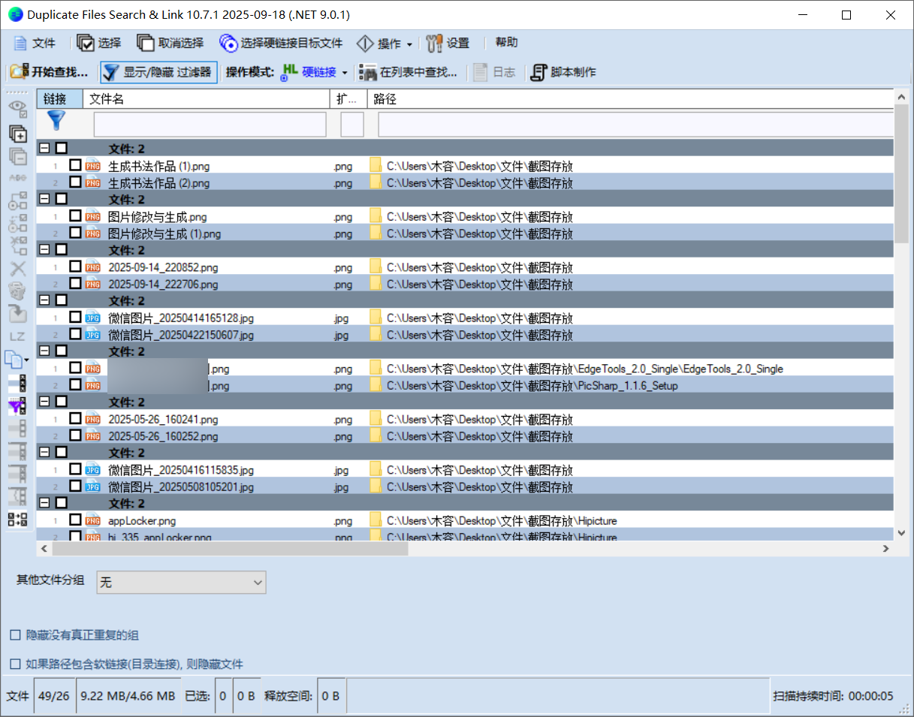Click the horizontal scrollbar thumb
The width and height of the screenshot is (914, 717).
click(229, 549)
